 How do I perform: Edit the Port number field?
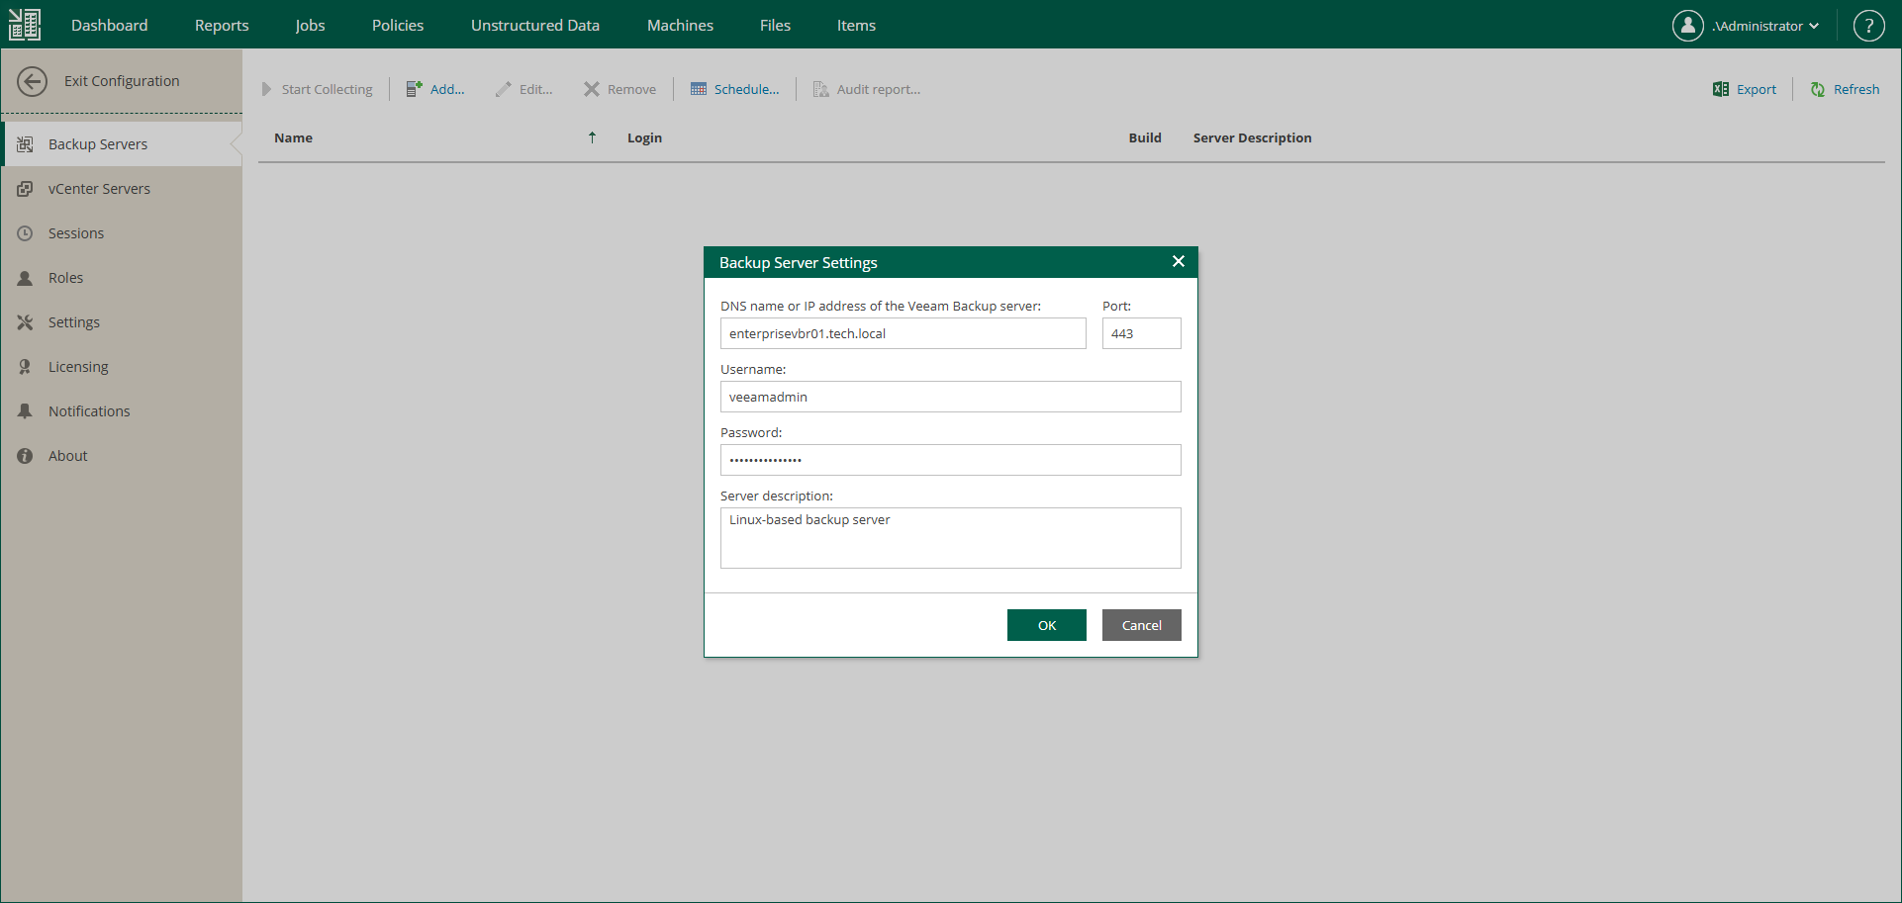coord(1140,333)
